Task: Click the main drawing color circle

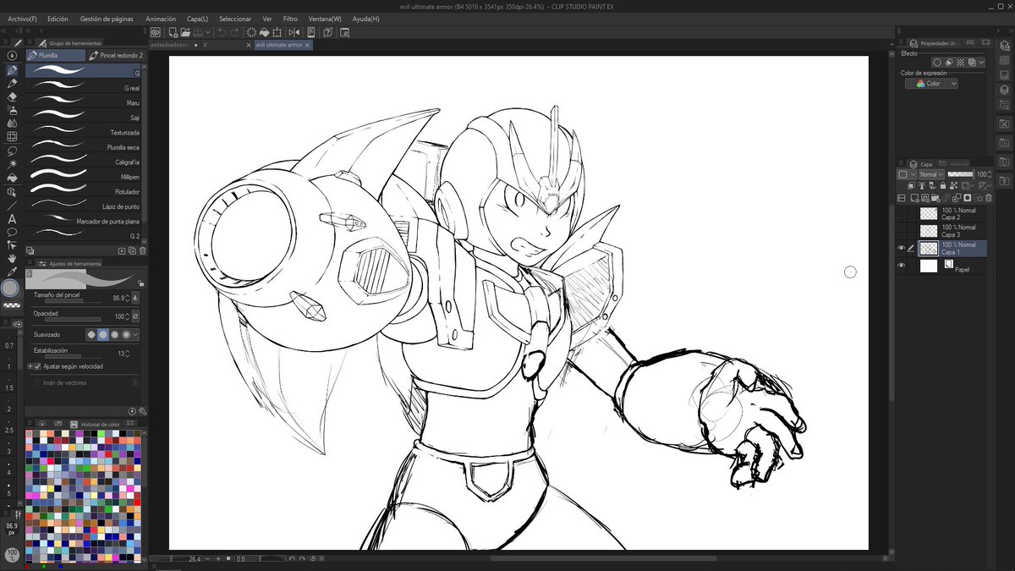Action: click(x=10, y=288)
